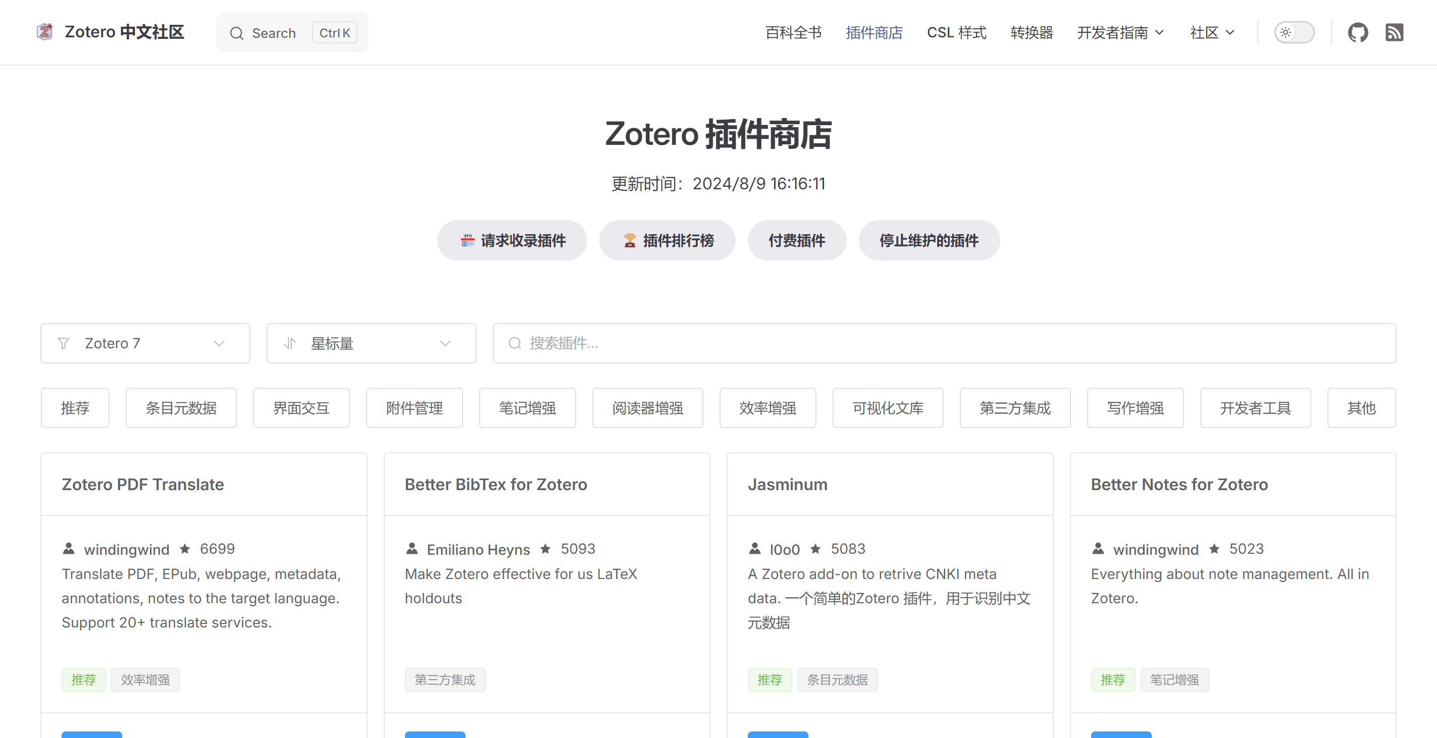Go to 百科全书 in the navigation

click(793, 32)
